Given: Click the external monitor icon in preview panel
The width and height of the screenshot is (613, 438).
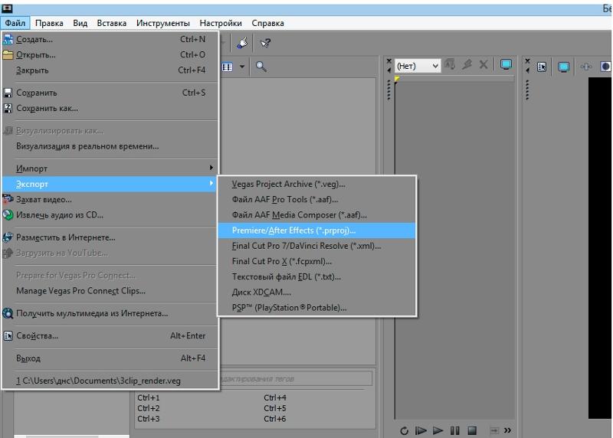Looking at the screenshot, I should click(x=563, y=67).
